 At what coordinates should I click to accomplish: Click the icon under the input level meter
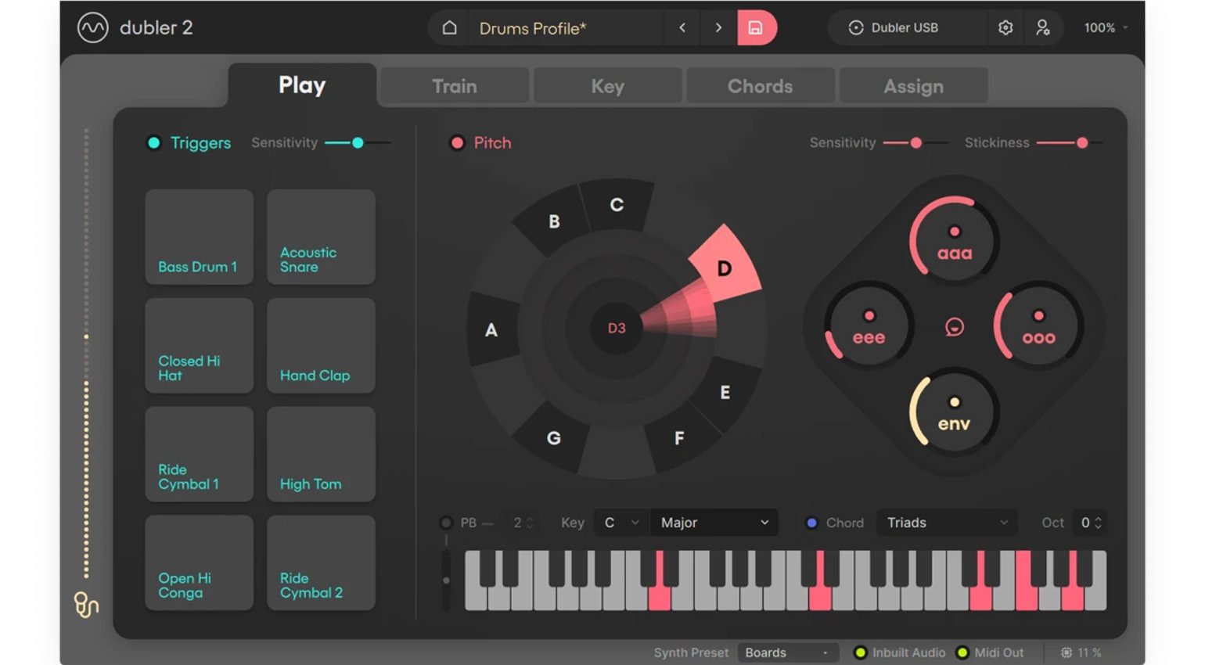pyautogui.click(x=86, y=605)
